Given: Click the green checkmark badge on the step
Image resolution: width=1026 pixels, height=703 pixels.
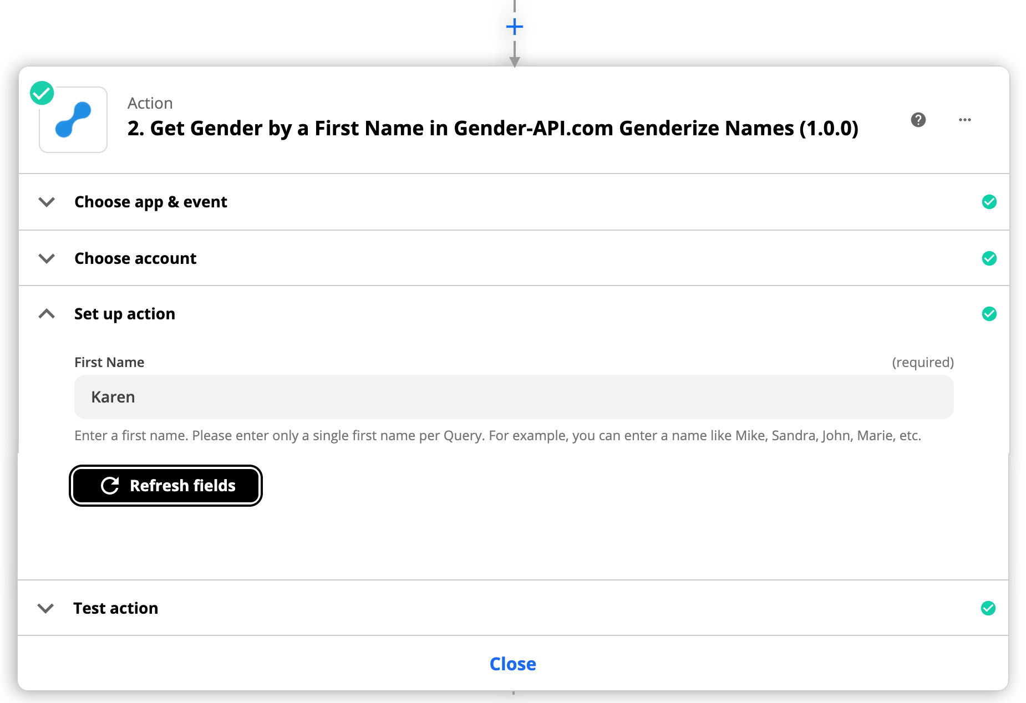Looking at the screenshot, I should (41, 93).
